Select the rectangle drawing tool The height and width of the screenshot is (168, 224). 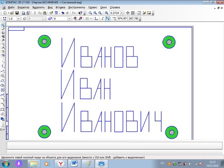coord(3,109)
